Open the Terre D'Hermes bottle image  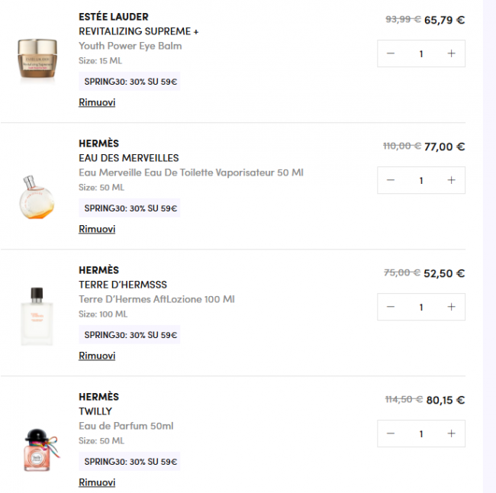pyautogui.click(x=37, y=316)
